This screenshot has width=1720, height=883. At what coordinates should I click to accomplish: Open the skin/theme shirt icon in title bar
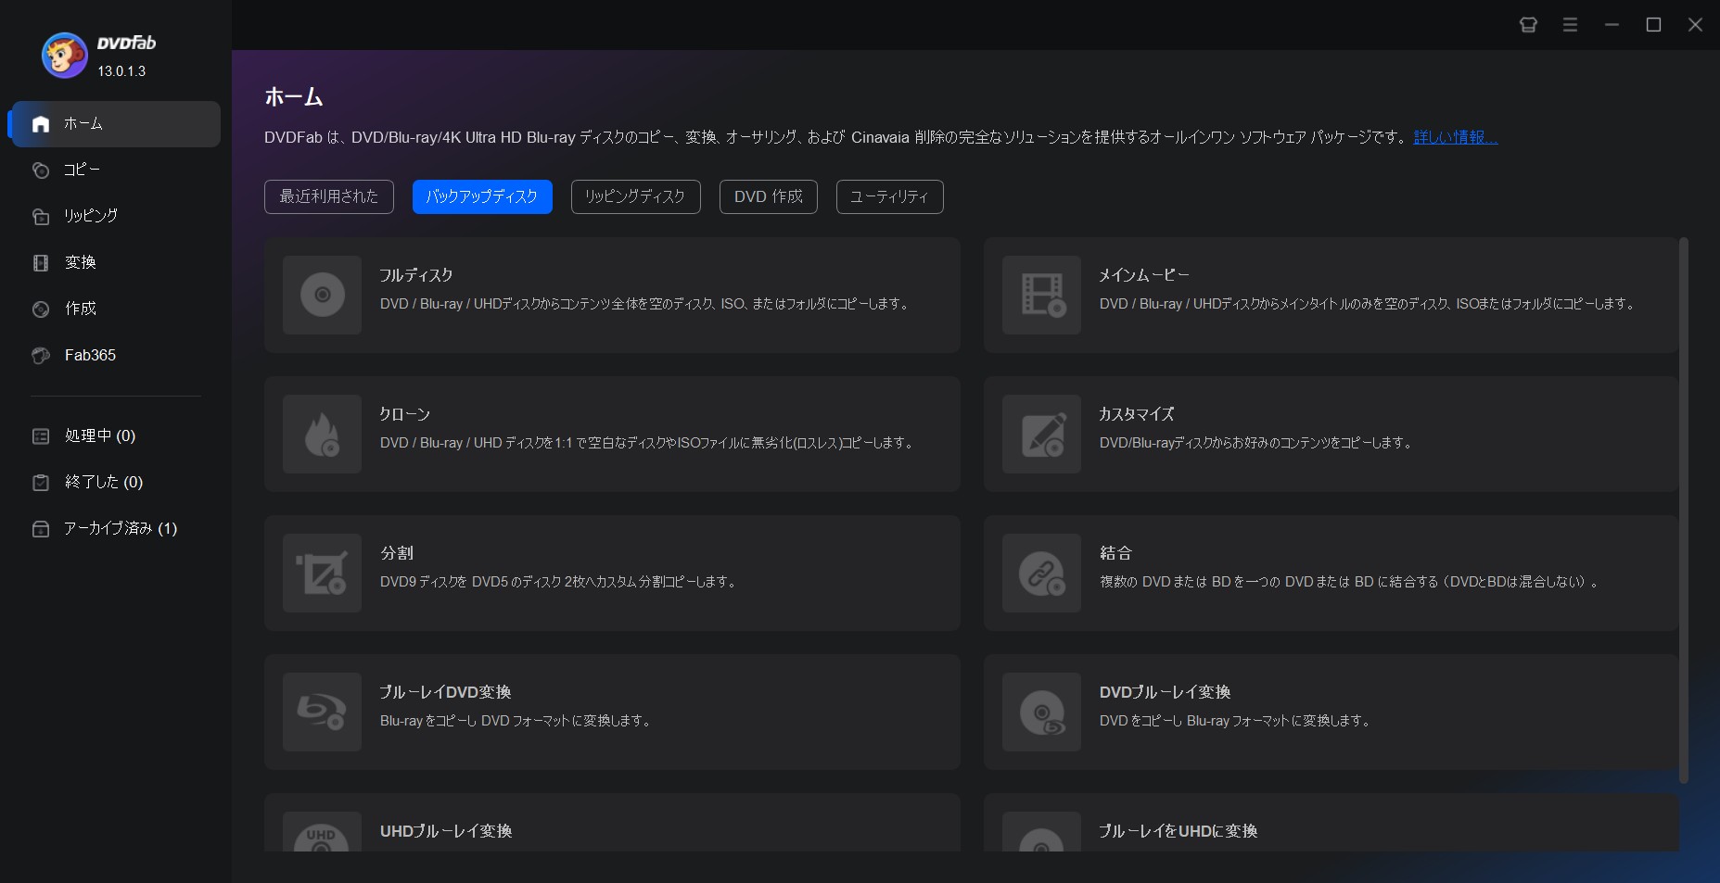pyautogui.click(x=1528, y=25)
